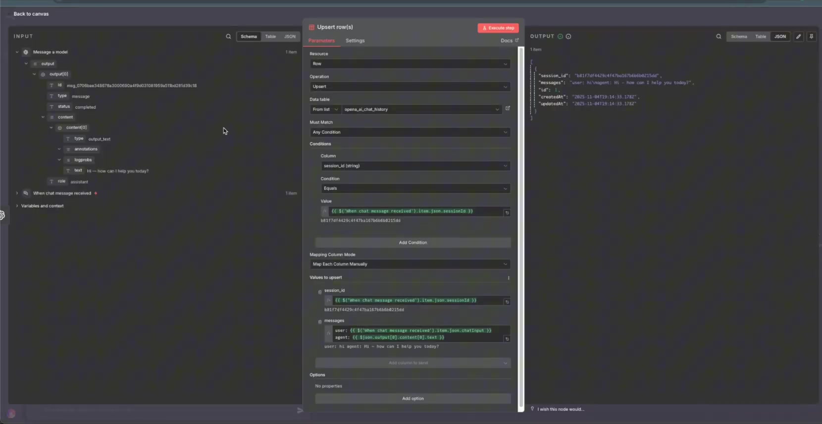Open the Condition Equals dropdown
Screen dimensions: 822x424
(415, 188)
